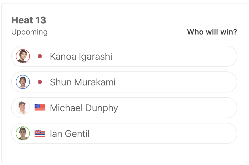Viewport: 249px width, 165px height.
Task: Pick Ian Gentil to win
Action: 176,133
